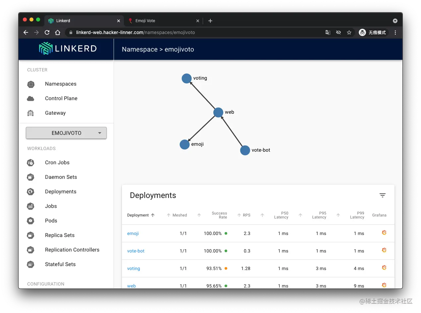The image size is (421, 313).
Task: Open the emoji deployment link
Action: click(x=133, y=233)
